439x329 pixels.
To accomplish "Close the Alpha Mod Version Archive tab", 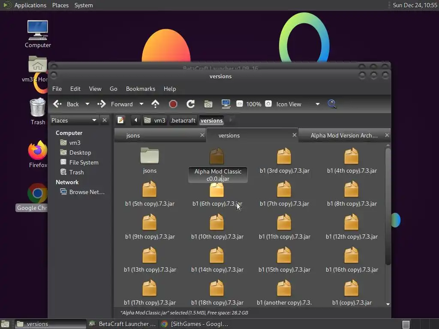I will click(387, 135).
